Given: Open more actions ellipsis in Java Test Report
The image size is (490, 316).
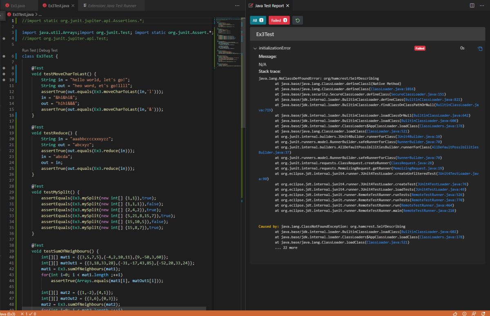Looking at the screenshot, I should [x=482, y=6].
